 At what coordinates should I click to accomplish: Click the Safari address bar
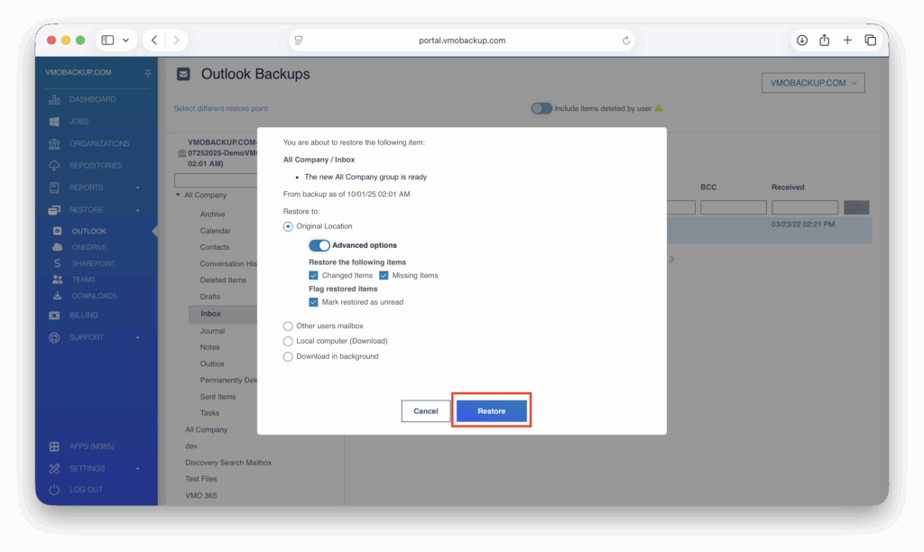click(461, 41)
